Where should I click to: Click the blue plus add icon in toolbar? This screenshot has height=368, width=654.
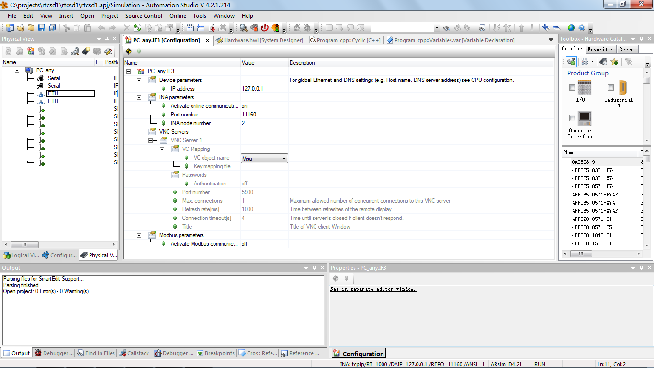point(545,28)
